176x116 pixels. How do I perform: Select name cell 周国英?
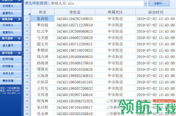pyautogui.click(x=43, y=69)
